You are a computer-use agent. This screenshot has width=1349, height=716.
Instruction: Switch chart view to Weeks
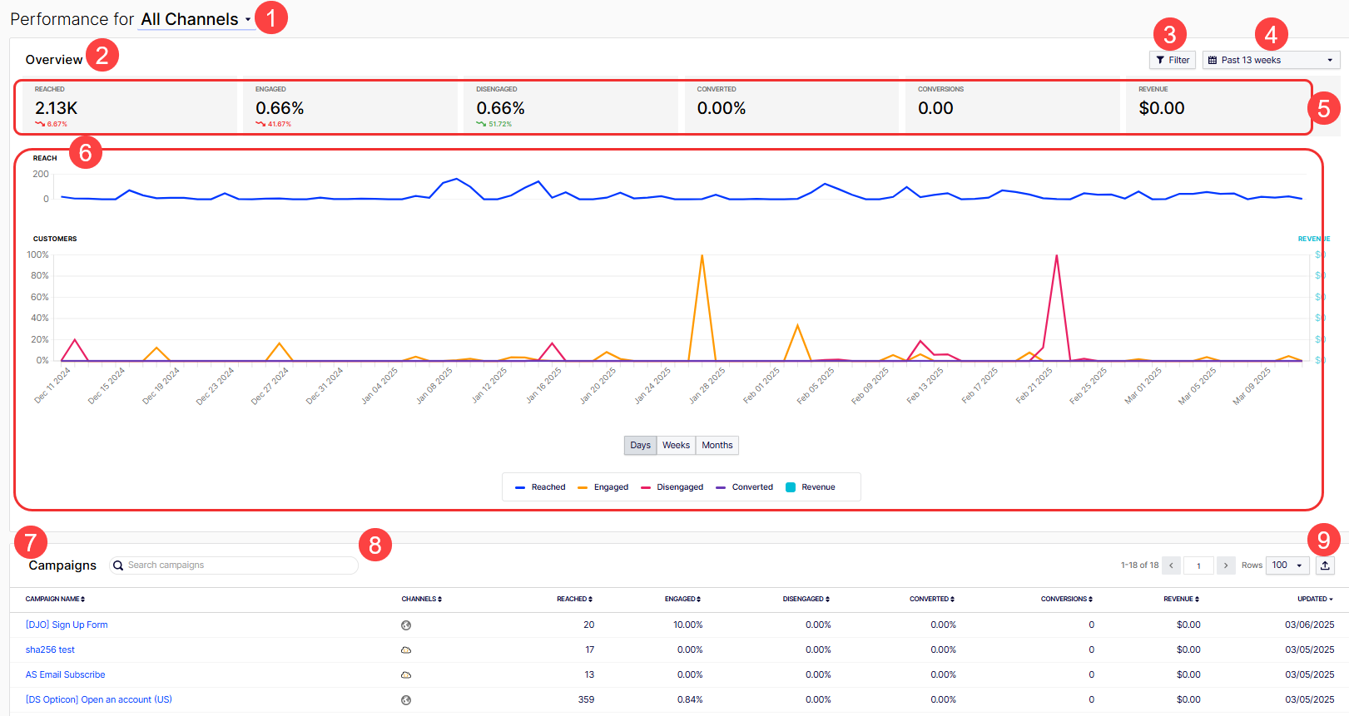(676, 446)
